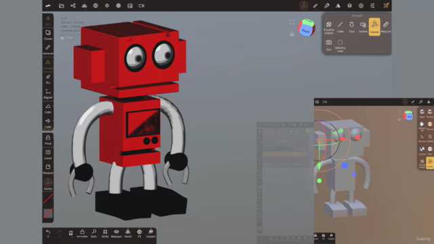Screen dimensions: 434x244
Task: Toggle the Caler arrow snap option
Action: pos(48,123)
